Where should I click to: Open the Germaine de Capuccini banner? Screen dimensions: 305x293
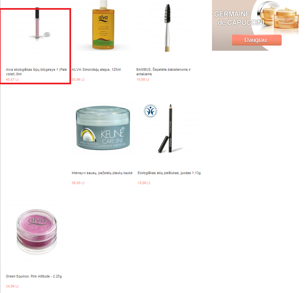[x=256, y=25]
